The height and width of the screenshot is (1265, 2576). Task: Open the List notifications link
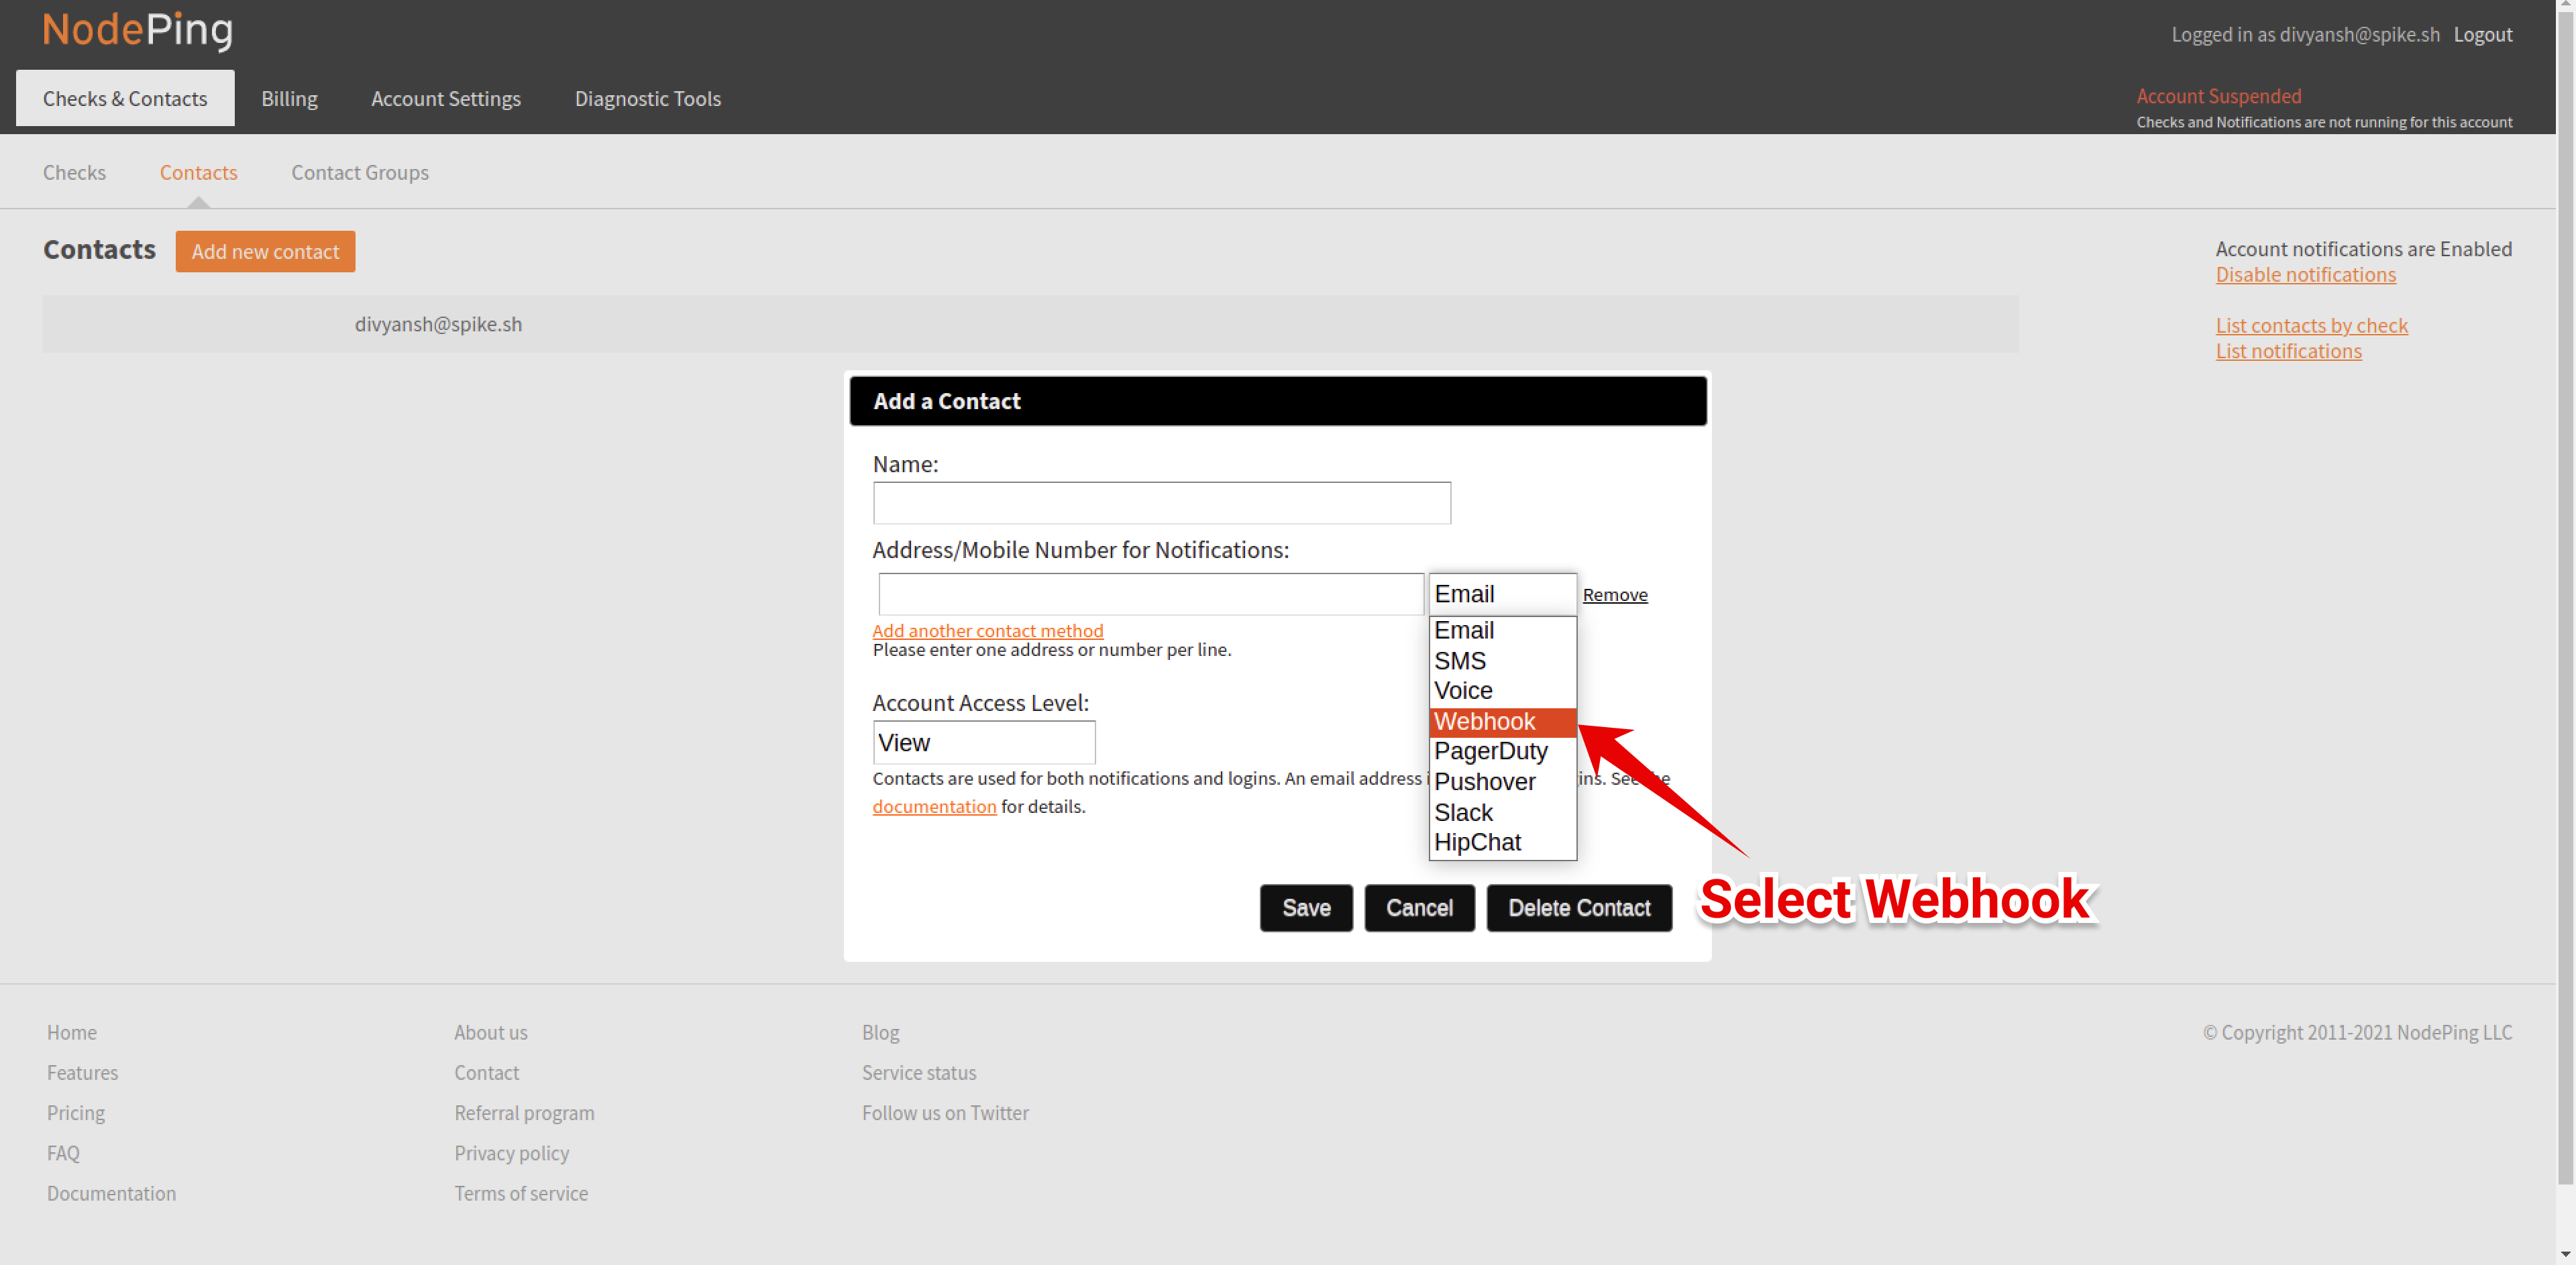pyautogui.click(x=2288, y=351)
